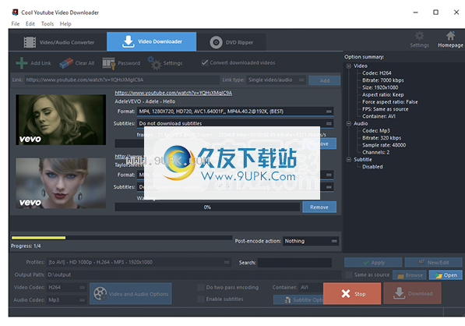
Task: Select Sample rate: 48000 entry
Action: (384, 145)
